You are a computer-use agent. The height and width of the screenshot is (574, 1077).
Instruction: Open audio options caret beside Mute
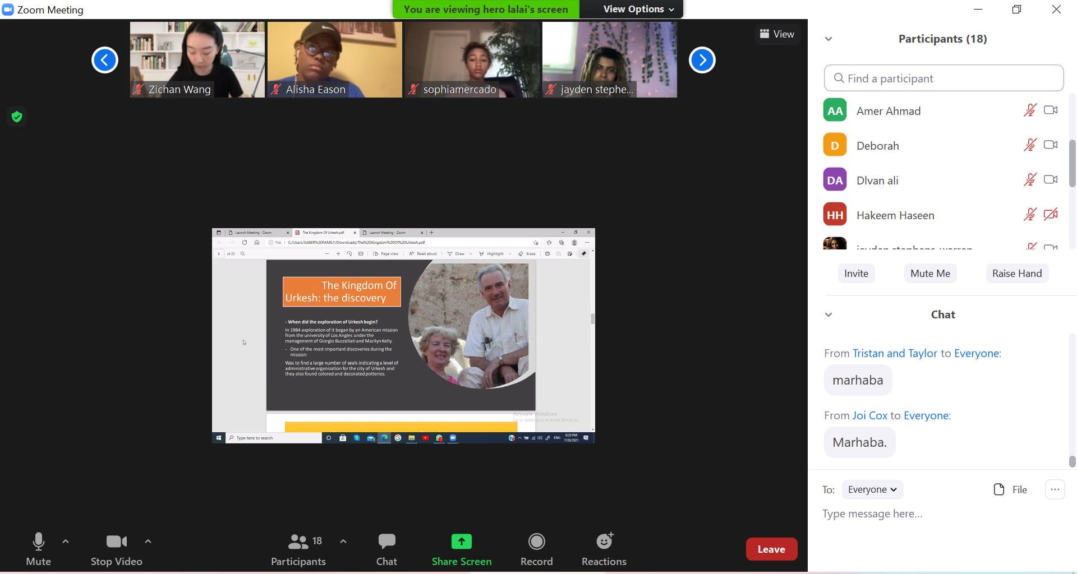(66, 541)
